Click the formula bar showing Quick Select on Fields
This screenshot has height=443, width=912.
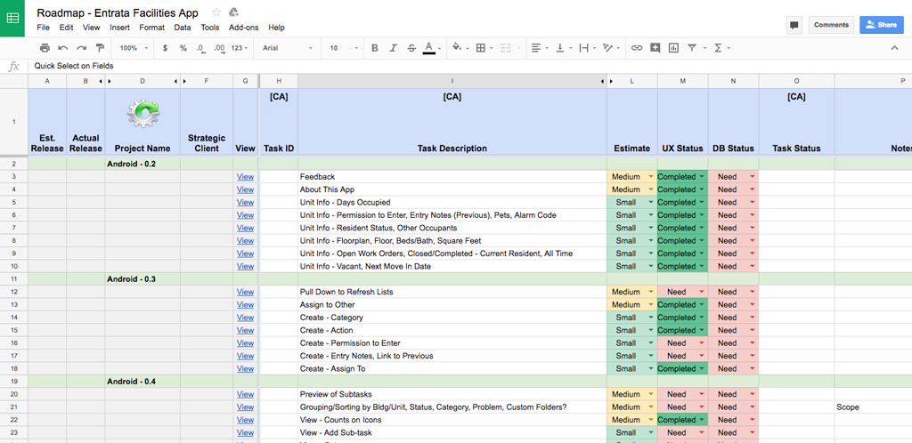(x=471, y=66)
